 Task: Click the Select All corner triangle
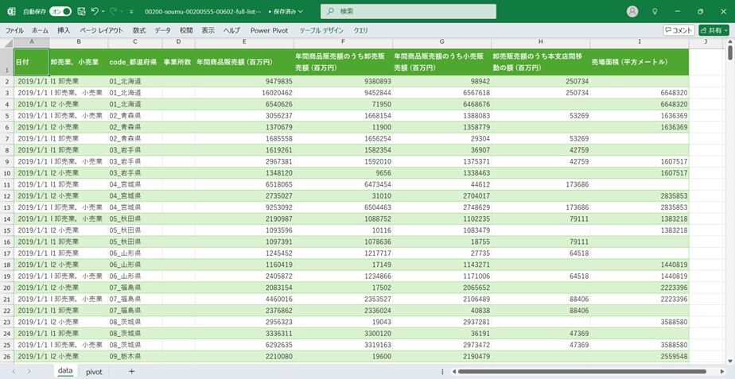(8, 42)
